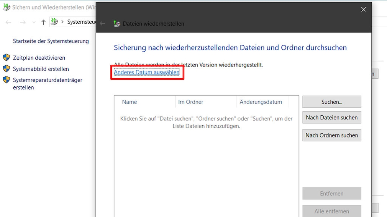Viewport: 387px width, 217px height.
Task: Click the Nach Dateien suchen button
Action: tap(331, 118)
